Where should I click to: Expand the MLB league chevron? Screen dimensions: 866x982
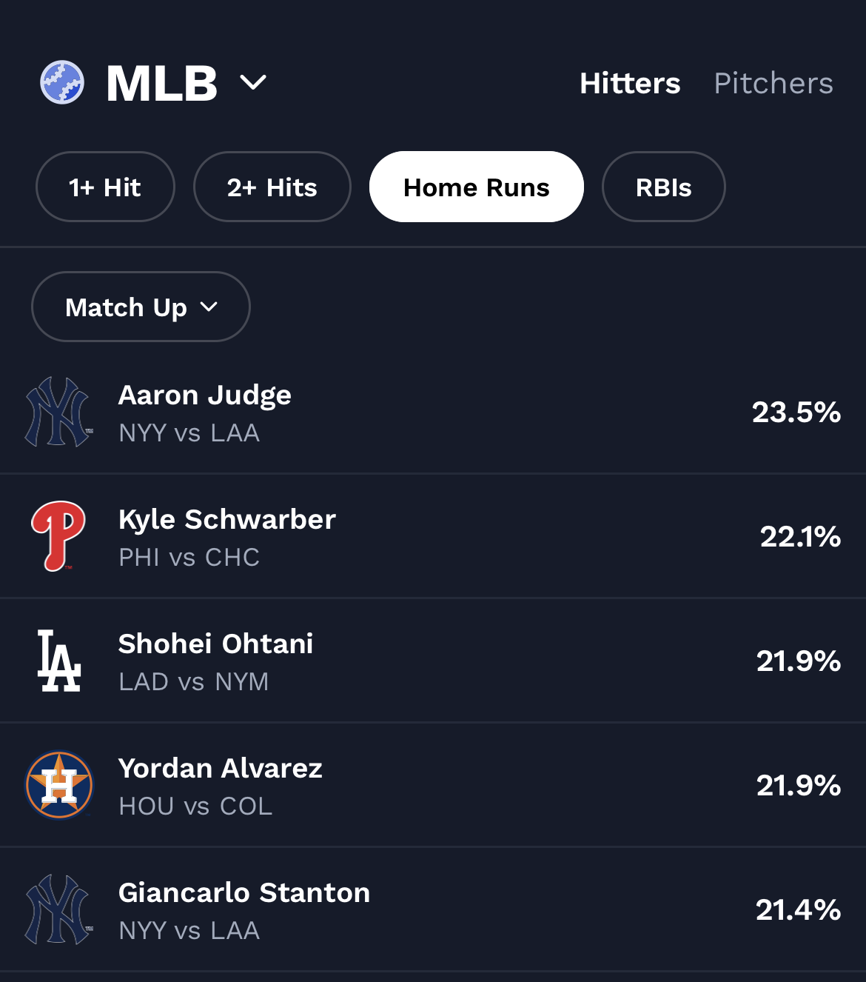[253, 82]
